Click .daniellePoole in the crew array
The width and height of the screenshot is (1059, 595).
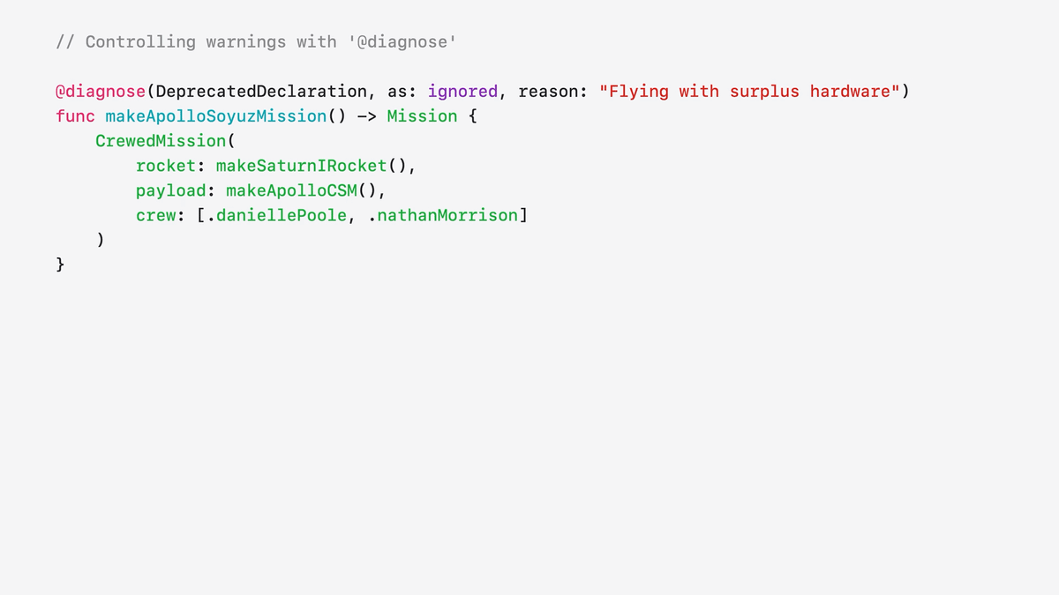coord(276,215)
